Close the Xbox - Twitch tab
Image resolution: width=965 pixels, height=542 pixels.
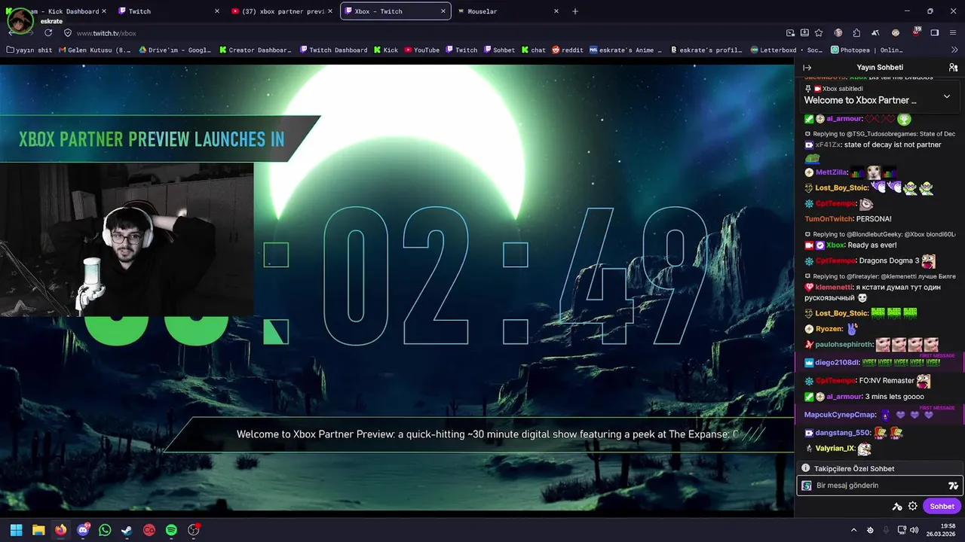coord(443,11)
